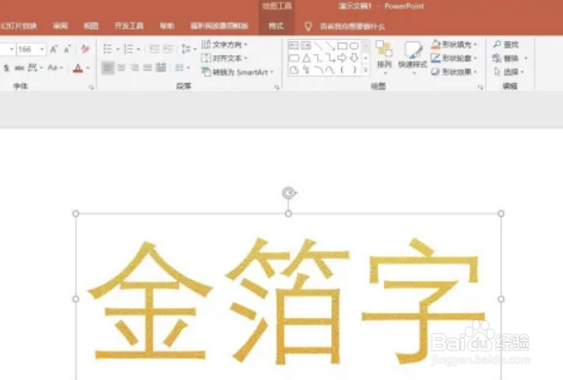Toggle justify alignment button
Viewport: 563px width, 380px height.
(x=148, y=68)
